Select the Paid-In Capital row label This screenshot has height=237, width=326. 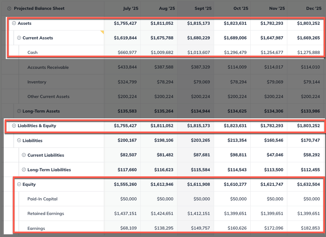coord(42,199)
